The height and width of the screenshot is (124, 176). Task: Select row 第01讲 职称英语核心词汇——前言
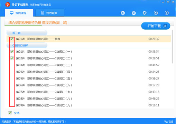89,39
